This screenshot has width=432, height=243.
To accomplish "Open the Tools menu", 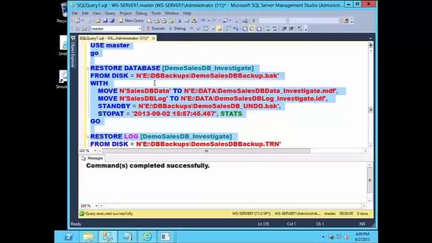I will (x=156, y=13).
